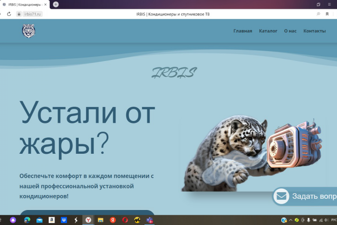Click the padlock site security icon
This screenshot has width=337, height=225.
(19, 14)
